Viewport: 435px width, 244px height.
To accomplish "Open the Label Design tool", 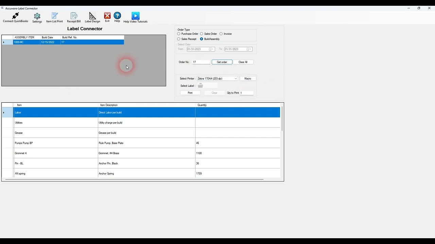I will pyautogui.click(x=92, y=18).
